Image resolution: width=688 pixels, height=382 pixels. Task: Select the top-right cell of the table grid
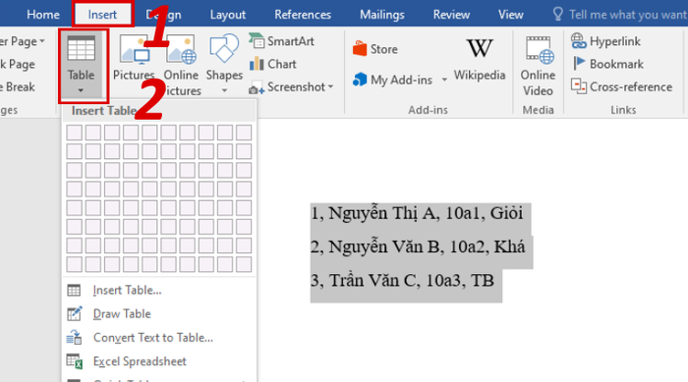coord(244,133)
